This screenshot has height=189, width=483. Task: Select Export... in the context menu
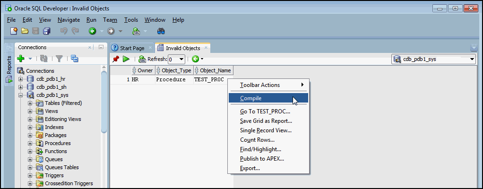[x=250, y=168]
